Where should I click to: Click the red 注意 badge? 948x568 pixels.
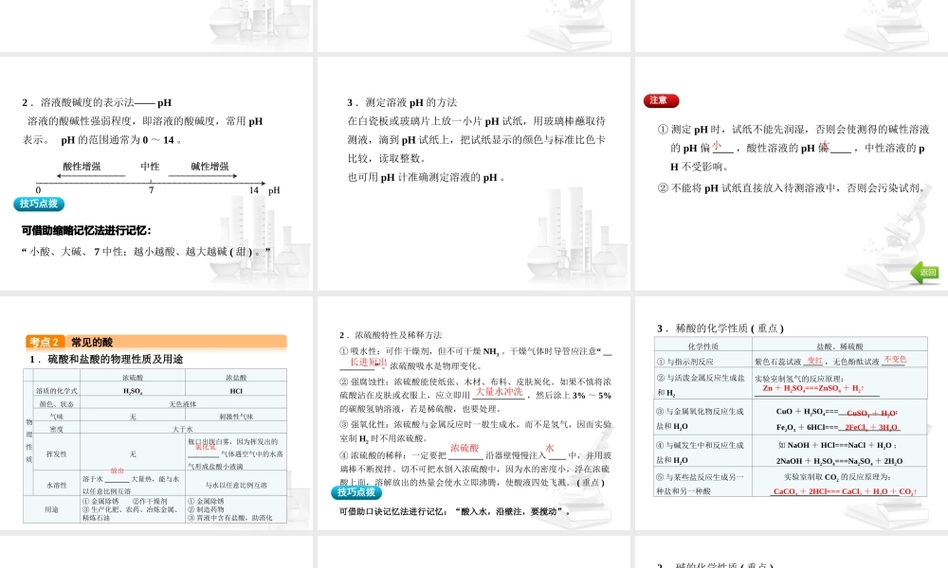point(661,100)
